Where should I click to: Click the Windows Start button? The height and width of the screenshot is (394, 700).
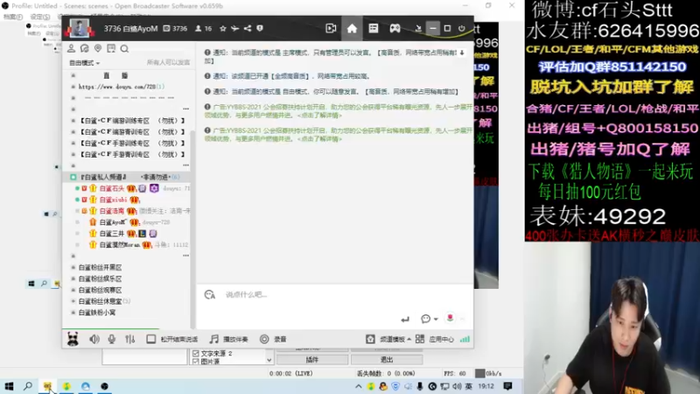tap(9, 386)
